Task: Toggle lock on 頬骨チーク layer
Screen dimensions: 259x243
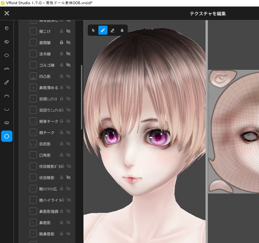Action: click(x=61, y=121)
